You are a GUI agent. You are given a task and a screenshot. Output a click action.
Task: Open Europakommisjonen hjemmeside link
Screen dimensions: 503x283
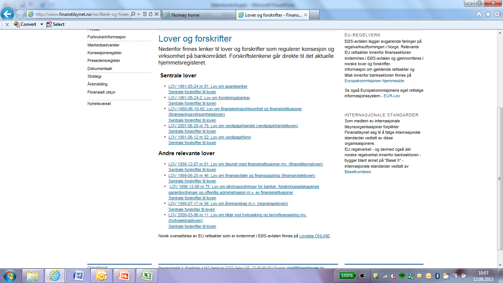click(x=374, y=81)
